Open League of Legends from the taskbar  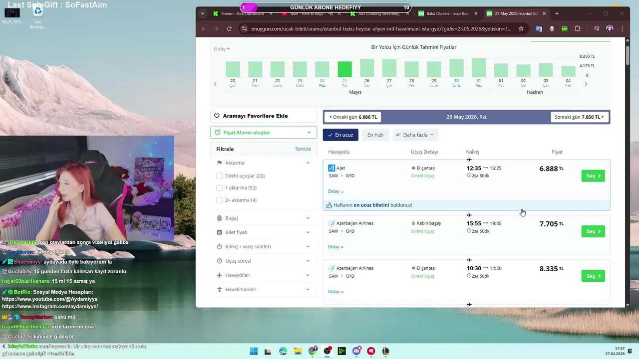[385, 351]
